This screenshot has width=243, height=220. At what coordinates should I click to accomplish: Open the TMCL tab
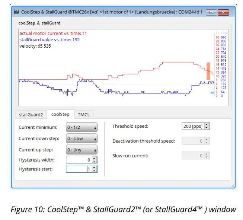[x=84, y=115]
